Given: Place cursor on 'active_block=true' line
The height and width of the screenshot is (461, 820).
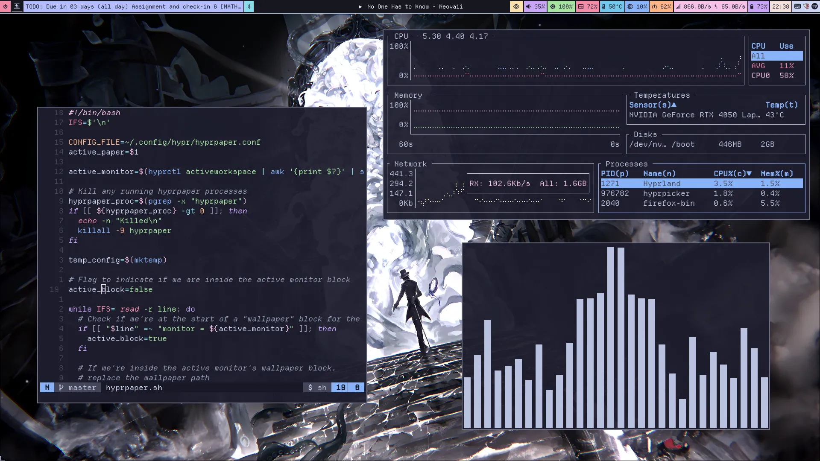Looking at the screenshot, I should 127,338.
